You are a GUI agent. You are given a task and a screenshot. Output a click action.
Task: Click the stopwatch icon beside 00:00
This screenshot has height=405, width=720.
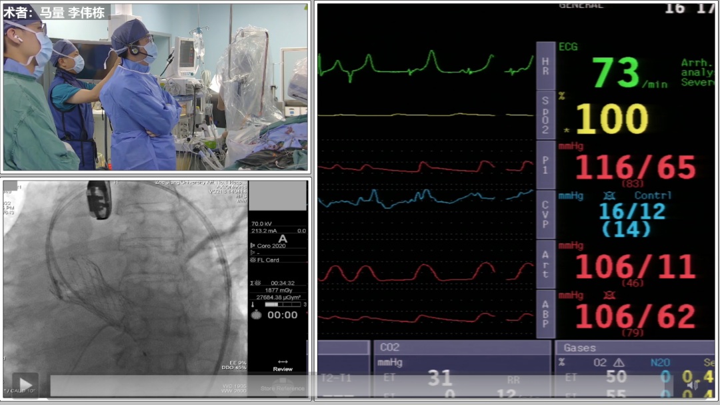256,314
